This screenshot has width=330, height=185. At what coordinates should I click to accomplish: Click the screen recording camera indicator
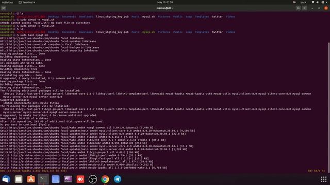tap(294, 2)
